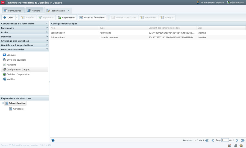Open Envoi de courriels in sidebar
Image resolution: width=246 pixels, height=148 pixels.
16,60
